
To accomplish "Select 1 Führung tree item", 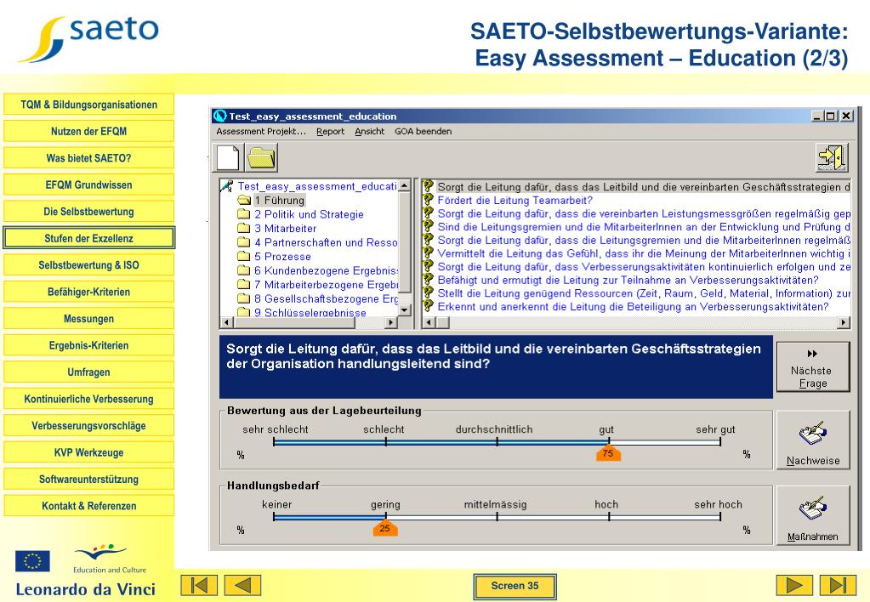I will tap(279, 201).
